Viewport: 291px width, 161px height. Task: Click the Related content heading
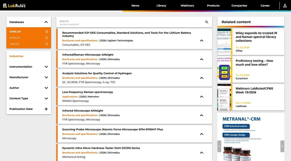pyautogui.click(x=236, y=22)
